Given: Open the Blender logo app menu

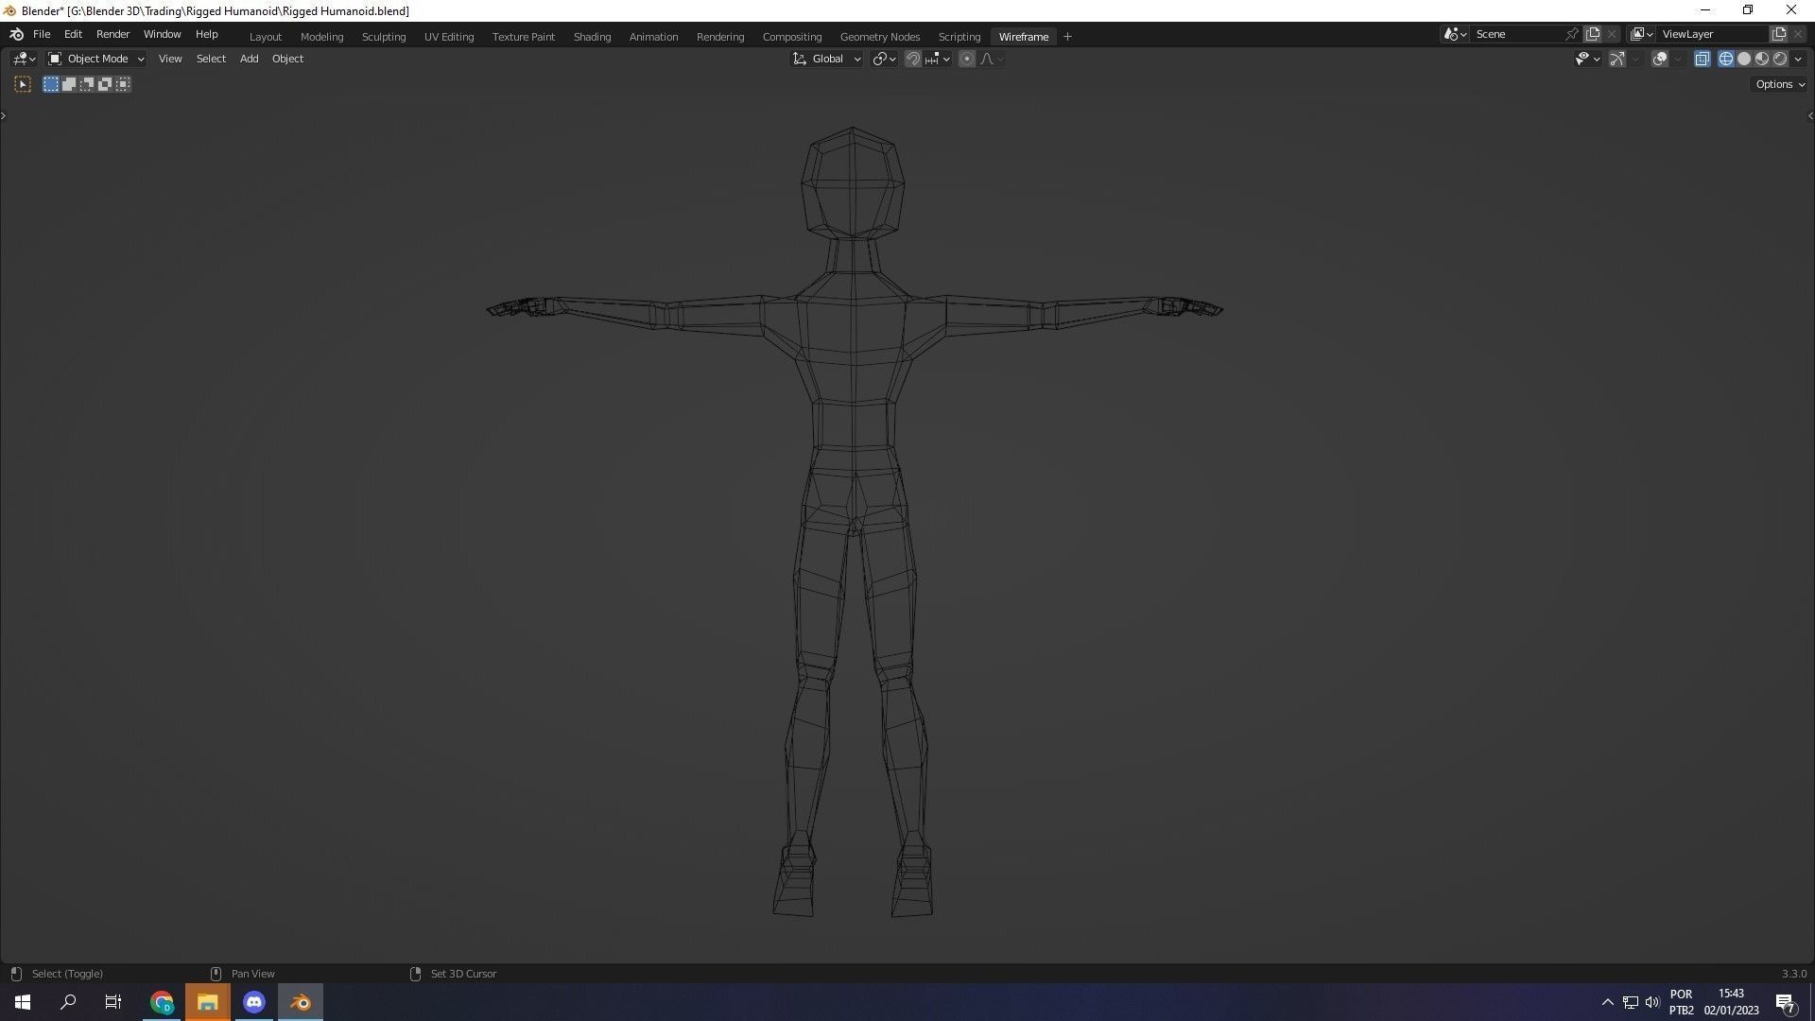Looking at the screenshot, I should tap(16, 34).
